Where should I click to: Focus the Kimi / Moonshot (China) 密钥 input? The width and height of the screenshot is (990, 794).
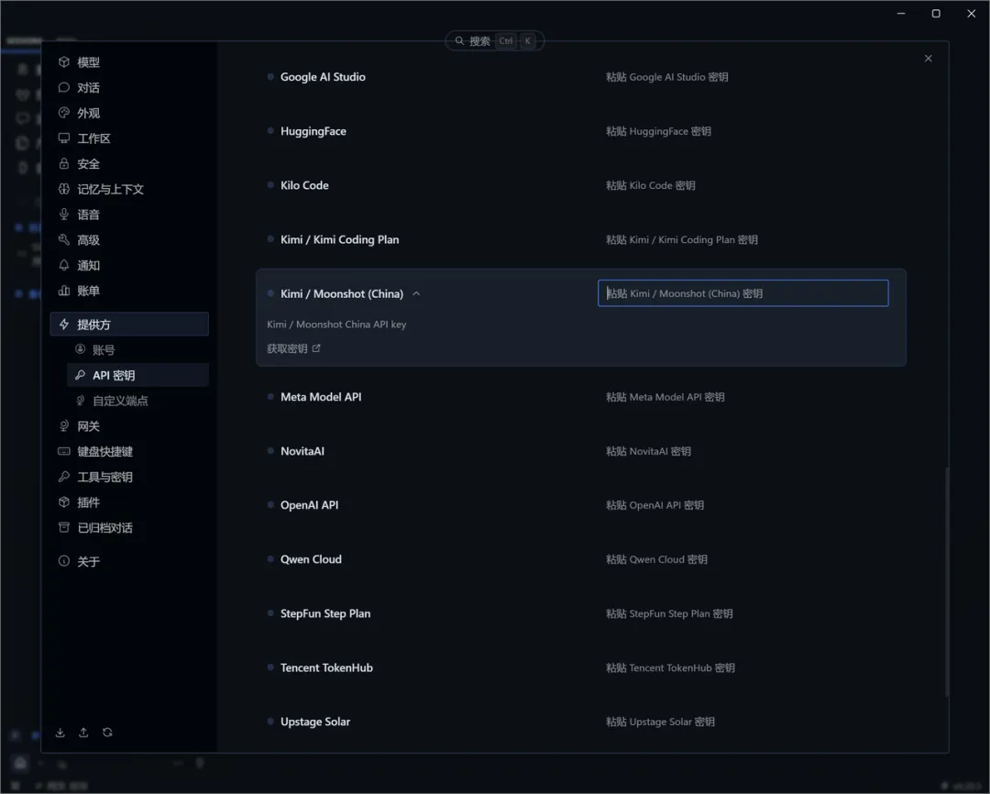coord(743,293)
